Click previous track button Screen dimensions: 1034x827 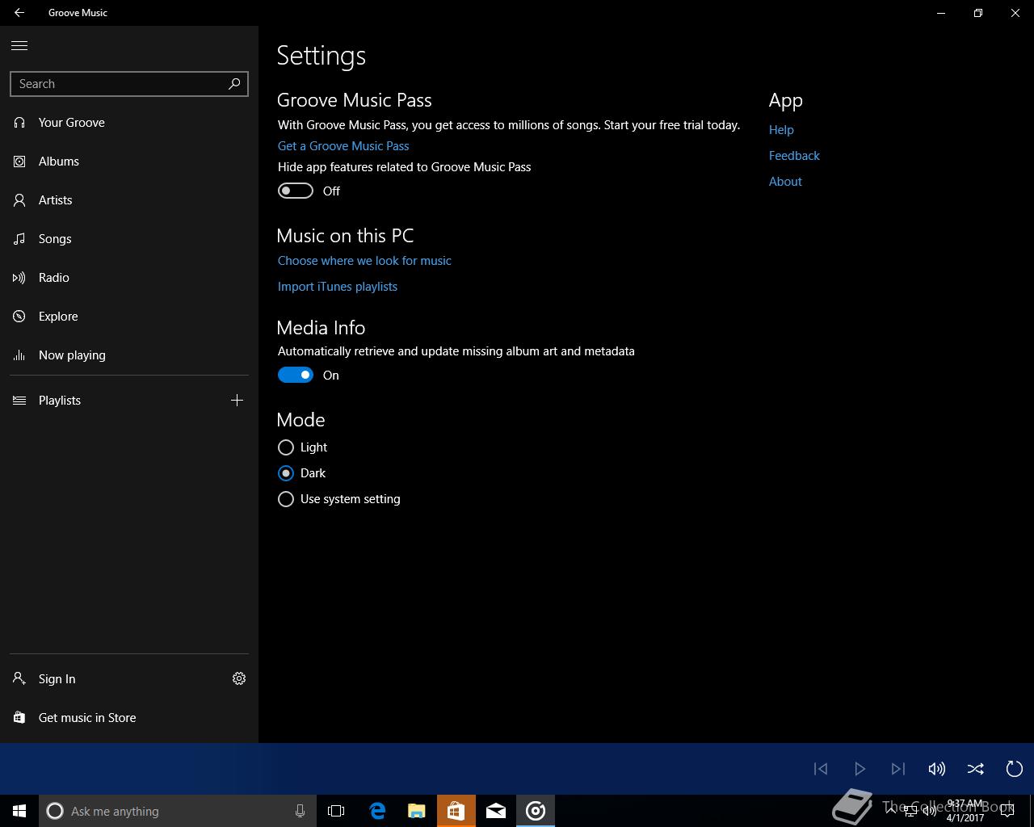point(821,769)
